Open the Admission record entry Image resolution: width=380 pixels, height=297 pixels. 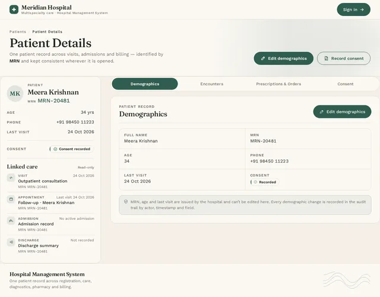[x=50, y=224]
